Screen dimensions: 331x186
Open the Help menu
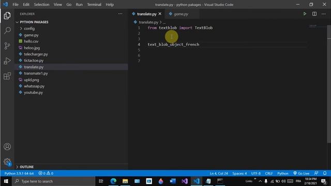110,5
